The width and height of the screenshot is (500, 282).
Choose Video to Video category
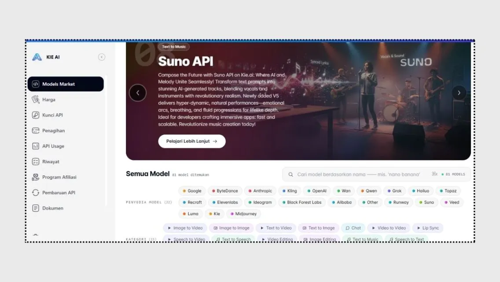point(389,228)
